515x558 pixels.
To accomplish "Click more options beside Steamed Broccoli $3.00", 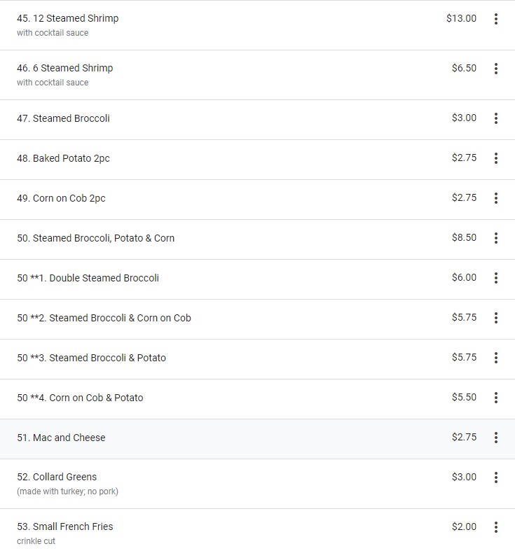I will [496, 118].
